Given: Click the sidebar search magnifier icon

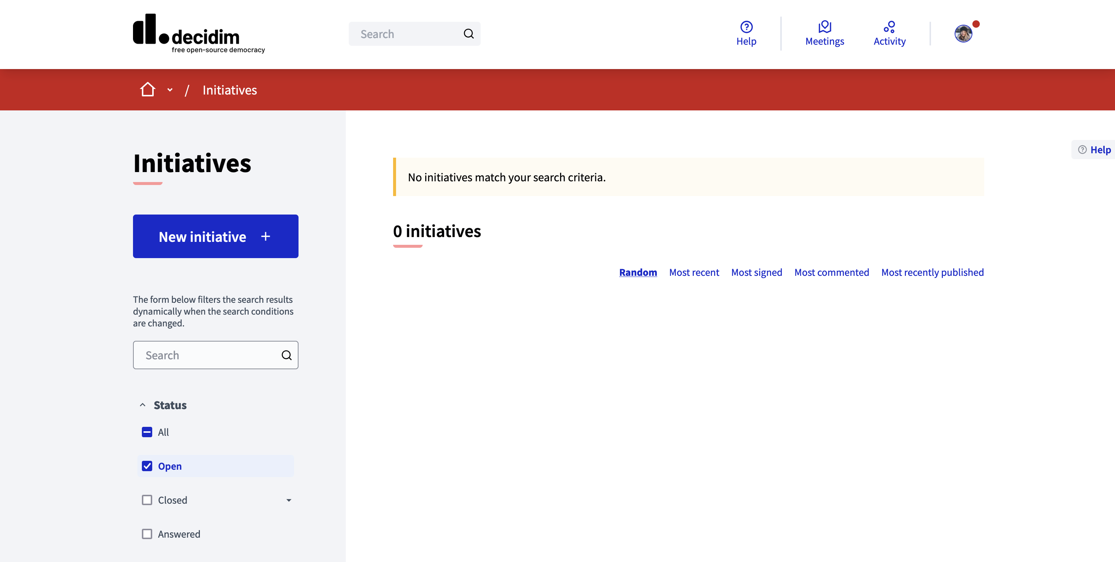Looking at the screenshot, I should pyautogui.click(x=287, y=355).
